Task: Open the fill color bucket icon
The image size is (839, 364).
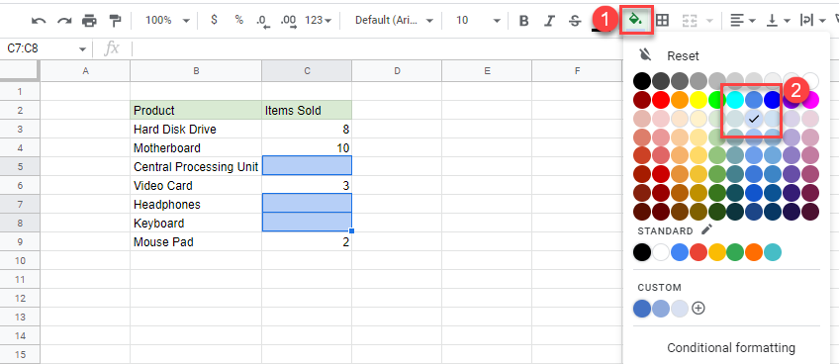Action: point(635,20)
